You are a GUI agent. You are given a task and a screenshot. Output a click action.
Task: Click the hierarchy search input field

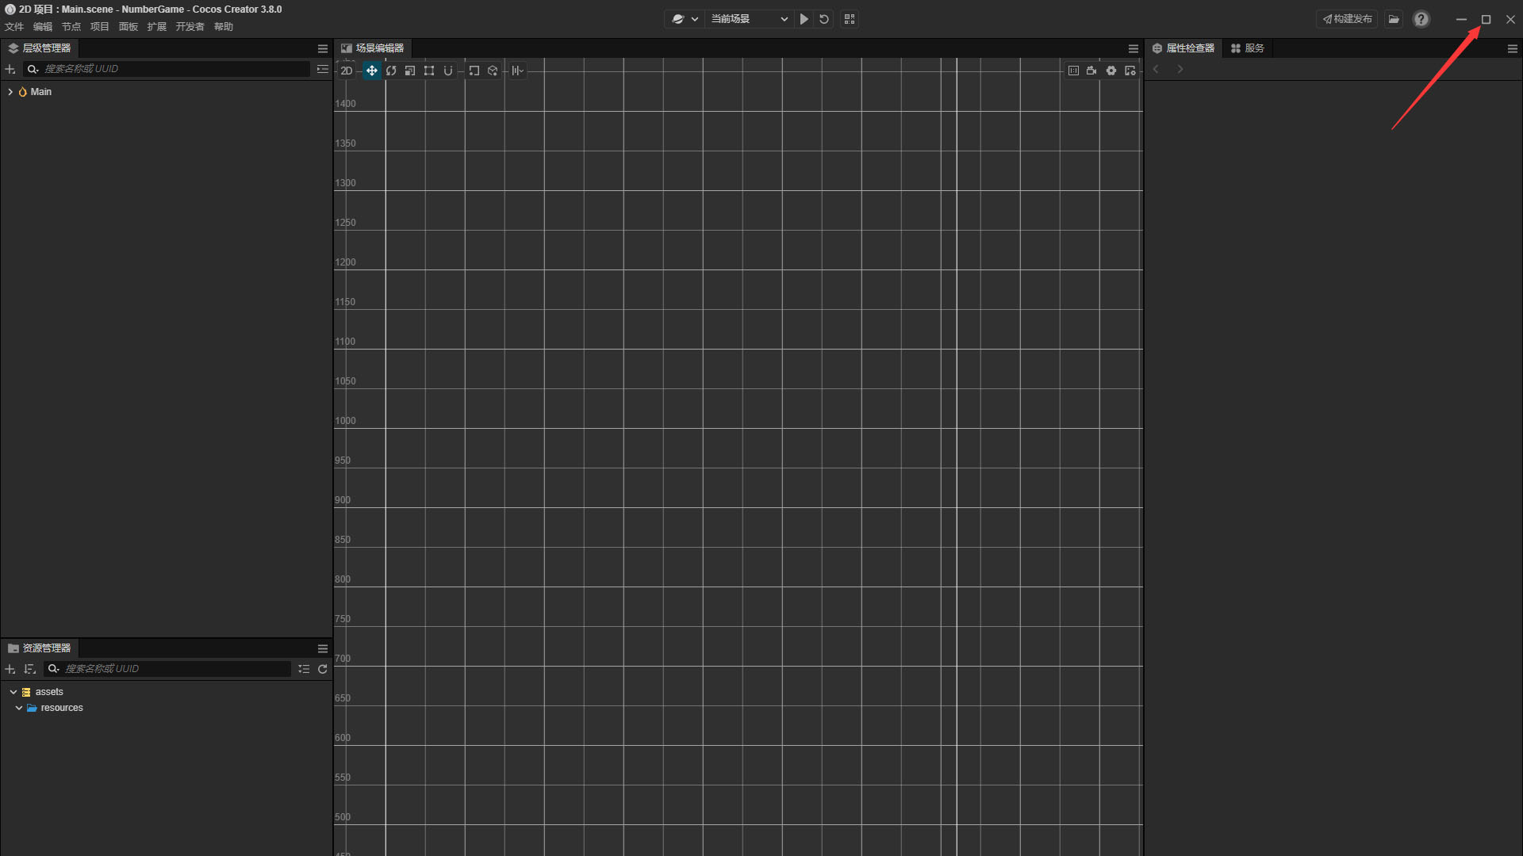(x=175, y=69)
